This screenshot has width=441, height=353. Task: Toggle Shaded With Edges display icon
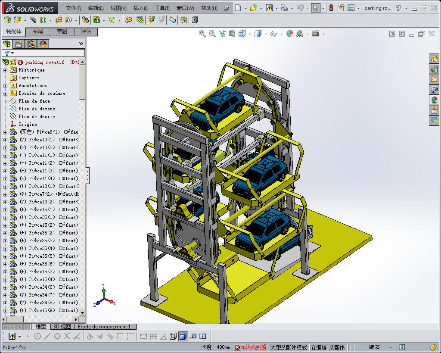click(x=183, y=336)
